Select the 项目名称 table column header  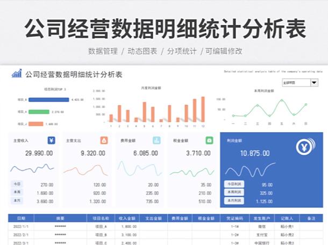point(101,218)
